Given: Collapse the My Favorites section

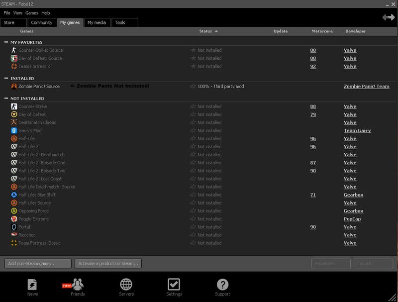Looking at the screenshot, I should (6, 42).
